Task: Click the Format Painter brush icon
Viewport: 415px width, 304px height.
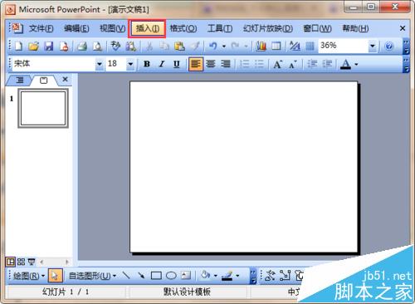Action: (195, 46)
